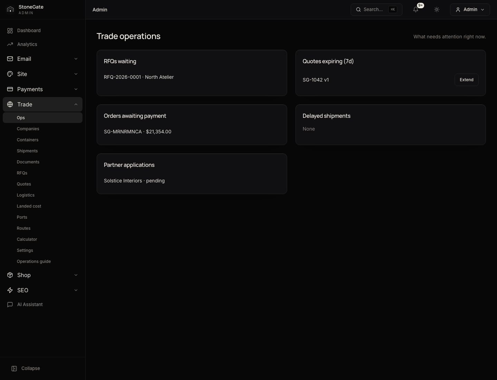
Task: Open the Quotes sidebar item
Action: coord(42,184)
